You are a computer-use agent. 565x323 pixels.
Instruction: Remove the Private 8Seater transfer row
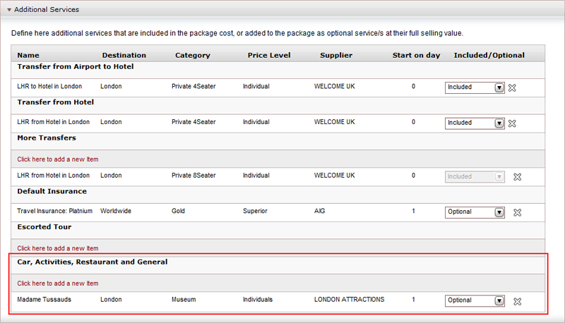[x=518, y=177]
